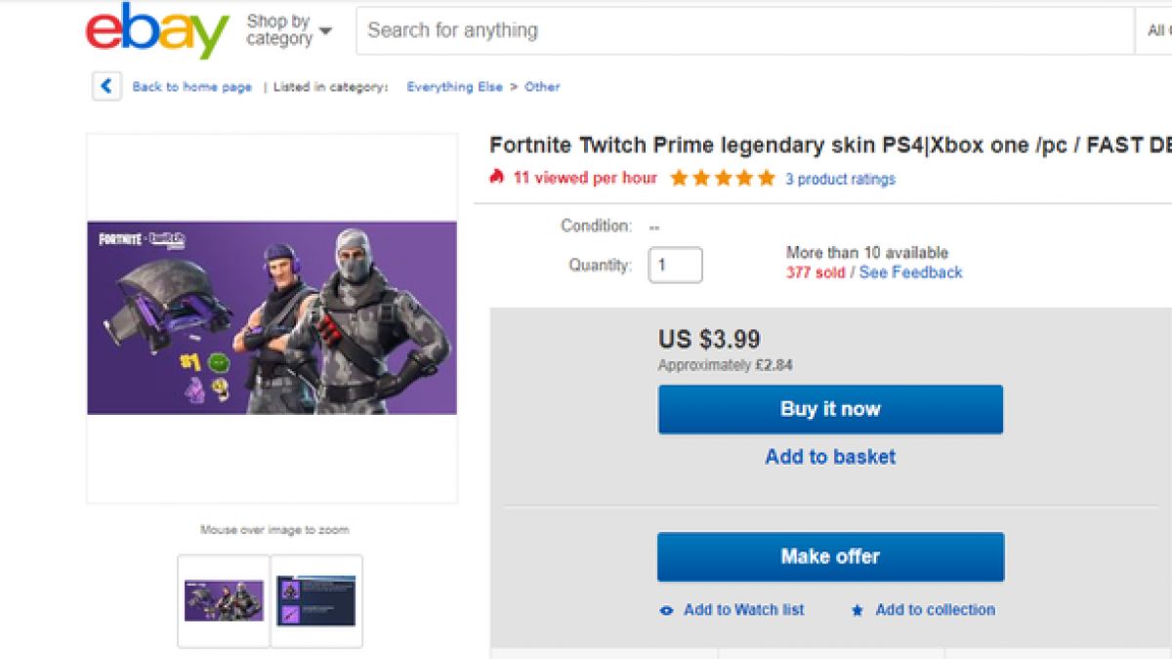1172x659 pixels.
Task: Select the second dark listing thumbnail
Action: 316,600
